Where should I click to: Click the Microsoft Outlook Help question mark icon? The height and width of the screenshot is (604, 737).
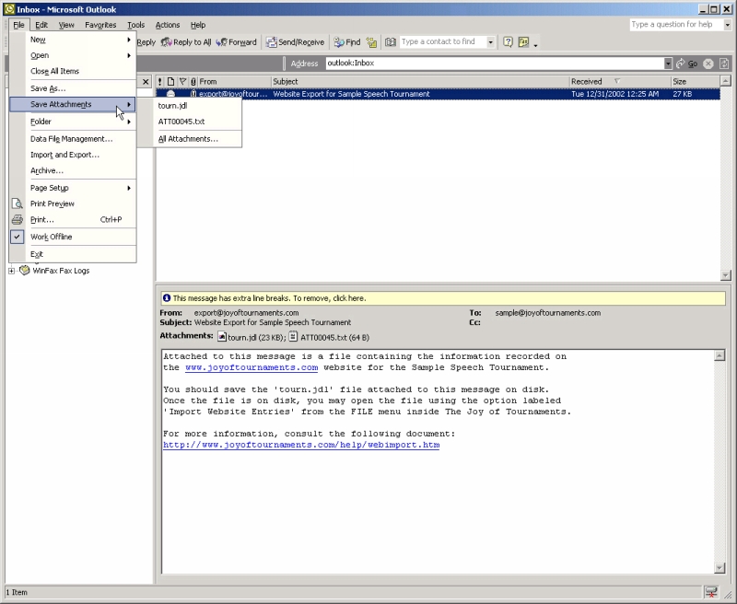point(508,42)
